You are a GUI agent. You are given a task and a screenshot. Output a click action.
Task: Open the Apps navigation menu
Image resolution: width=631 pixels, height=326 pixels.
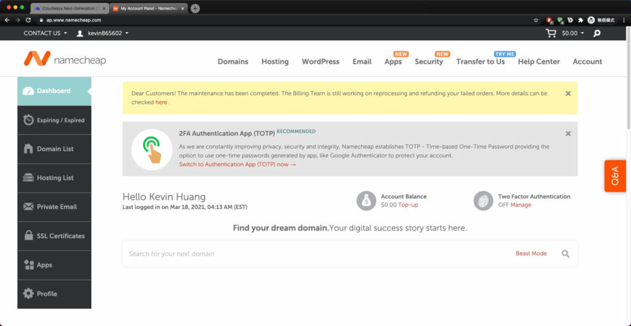click(x=393, y=62)
